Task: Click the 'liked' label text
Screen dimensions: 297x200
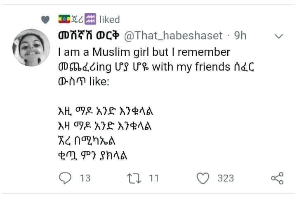Action: tap(110, 20)
